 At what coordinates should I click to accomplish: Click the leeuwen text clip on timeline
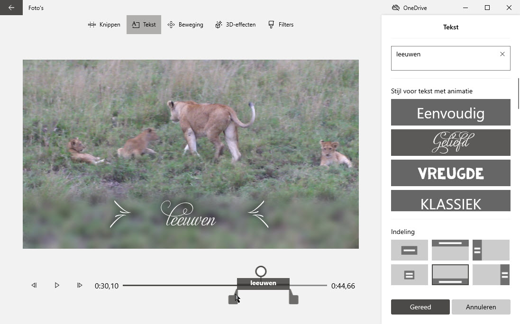click(263, 283)
